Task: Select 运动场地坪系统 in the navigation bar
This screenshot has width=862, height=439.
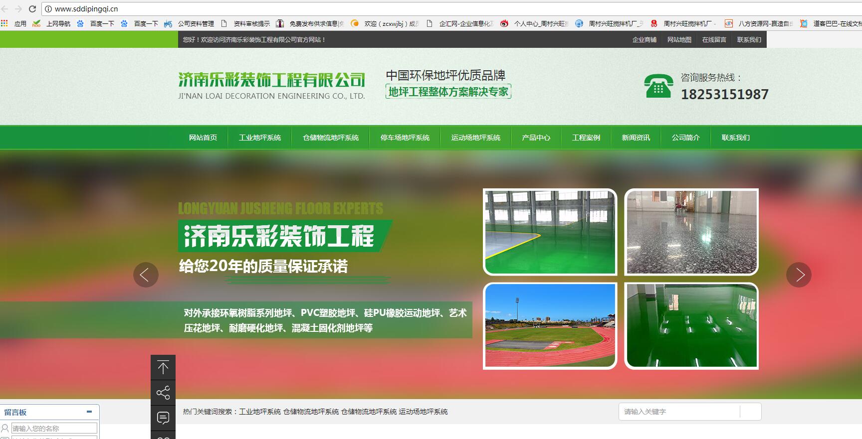Action: click(475, 138)
